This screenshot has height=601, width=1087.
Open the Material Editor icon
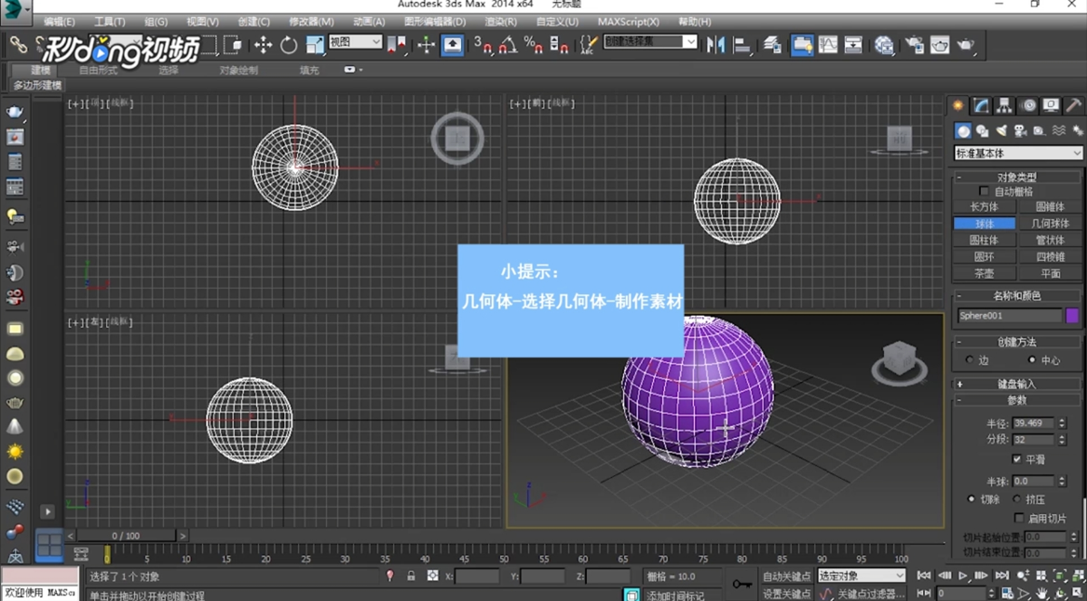click(885, 43)
